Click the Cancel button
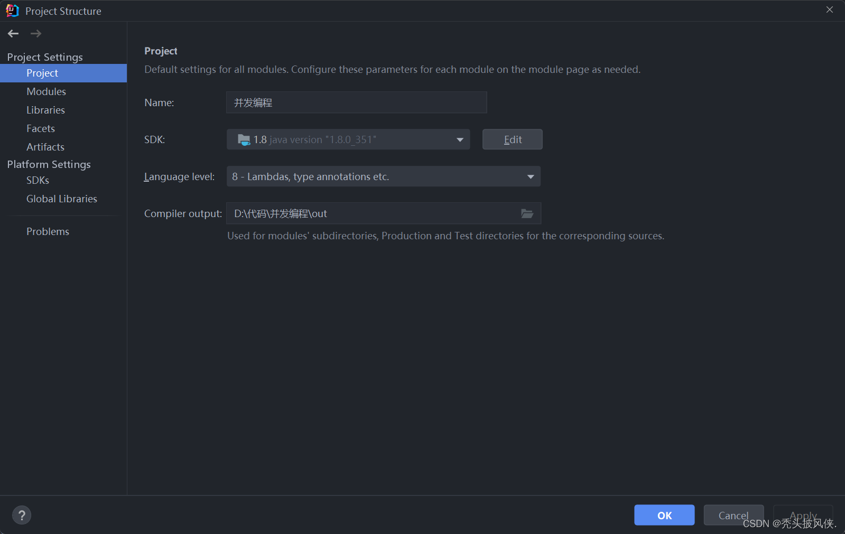The height and width of the screenshot is (534, 845). [x=733, y=515]
